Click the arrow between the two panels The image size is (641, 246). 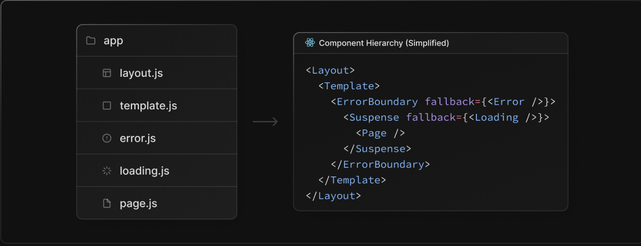click(265, 122)
